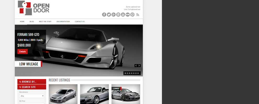Open the Facebook social icon

pyautogui.click(x=104, y=15)
